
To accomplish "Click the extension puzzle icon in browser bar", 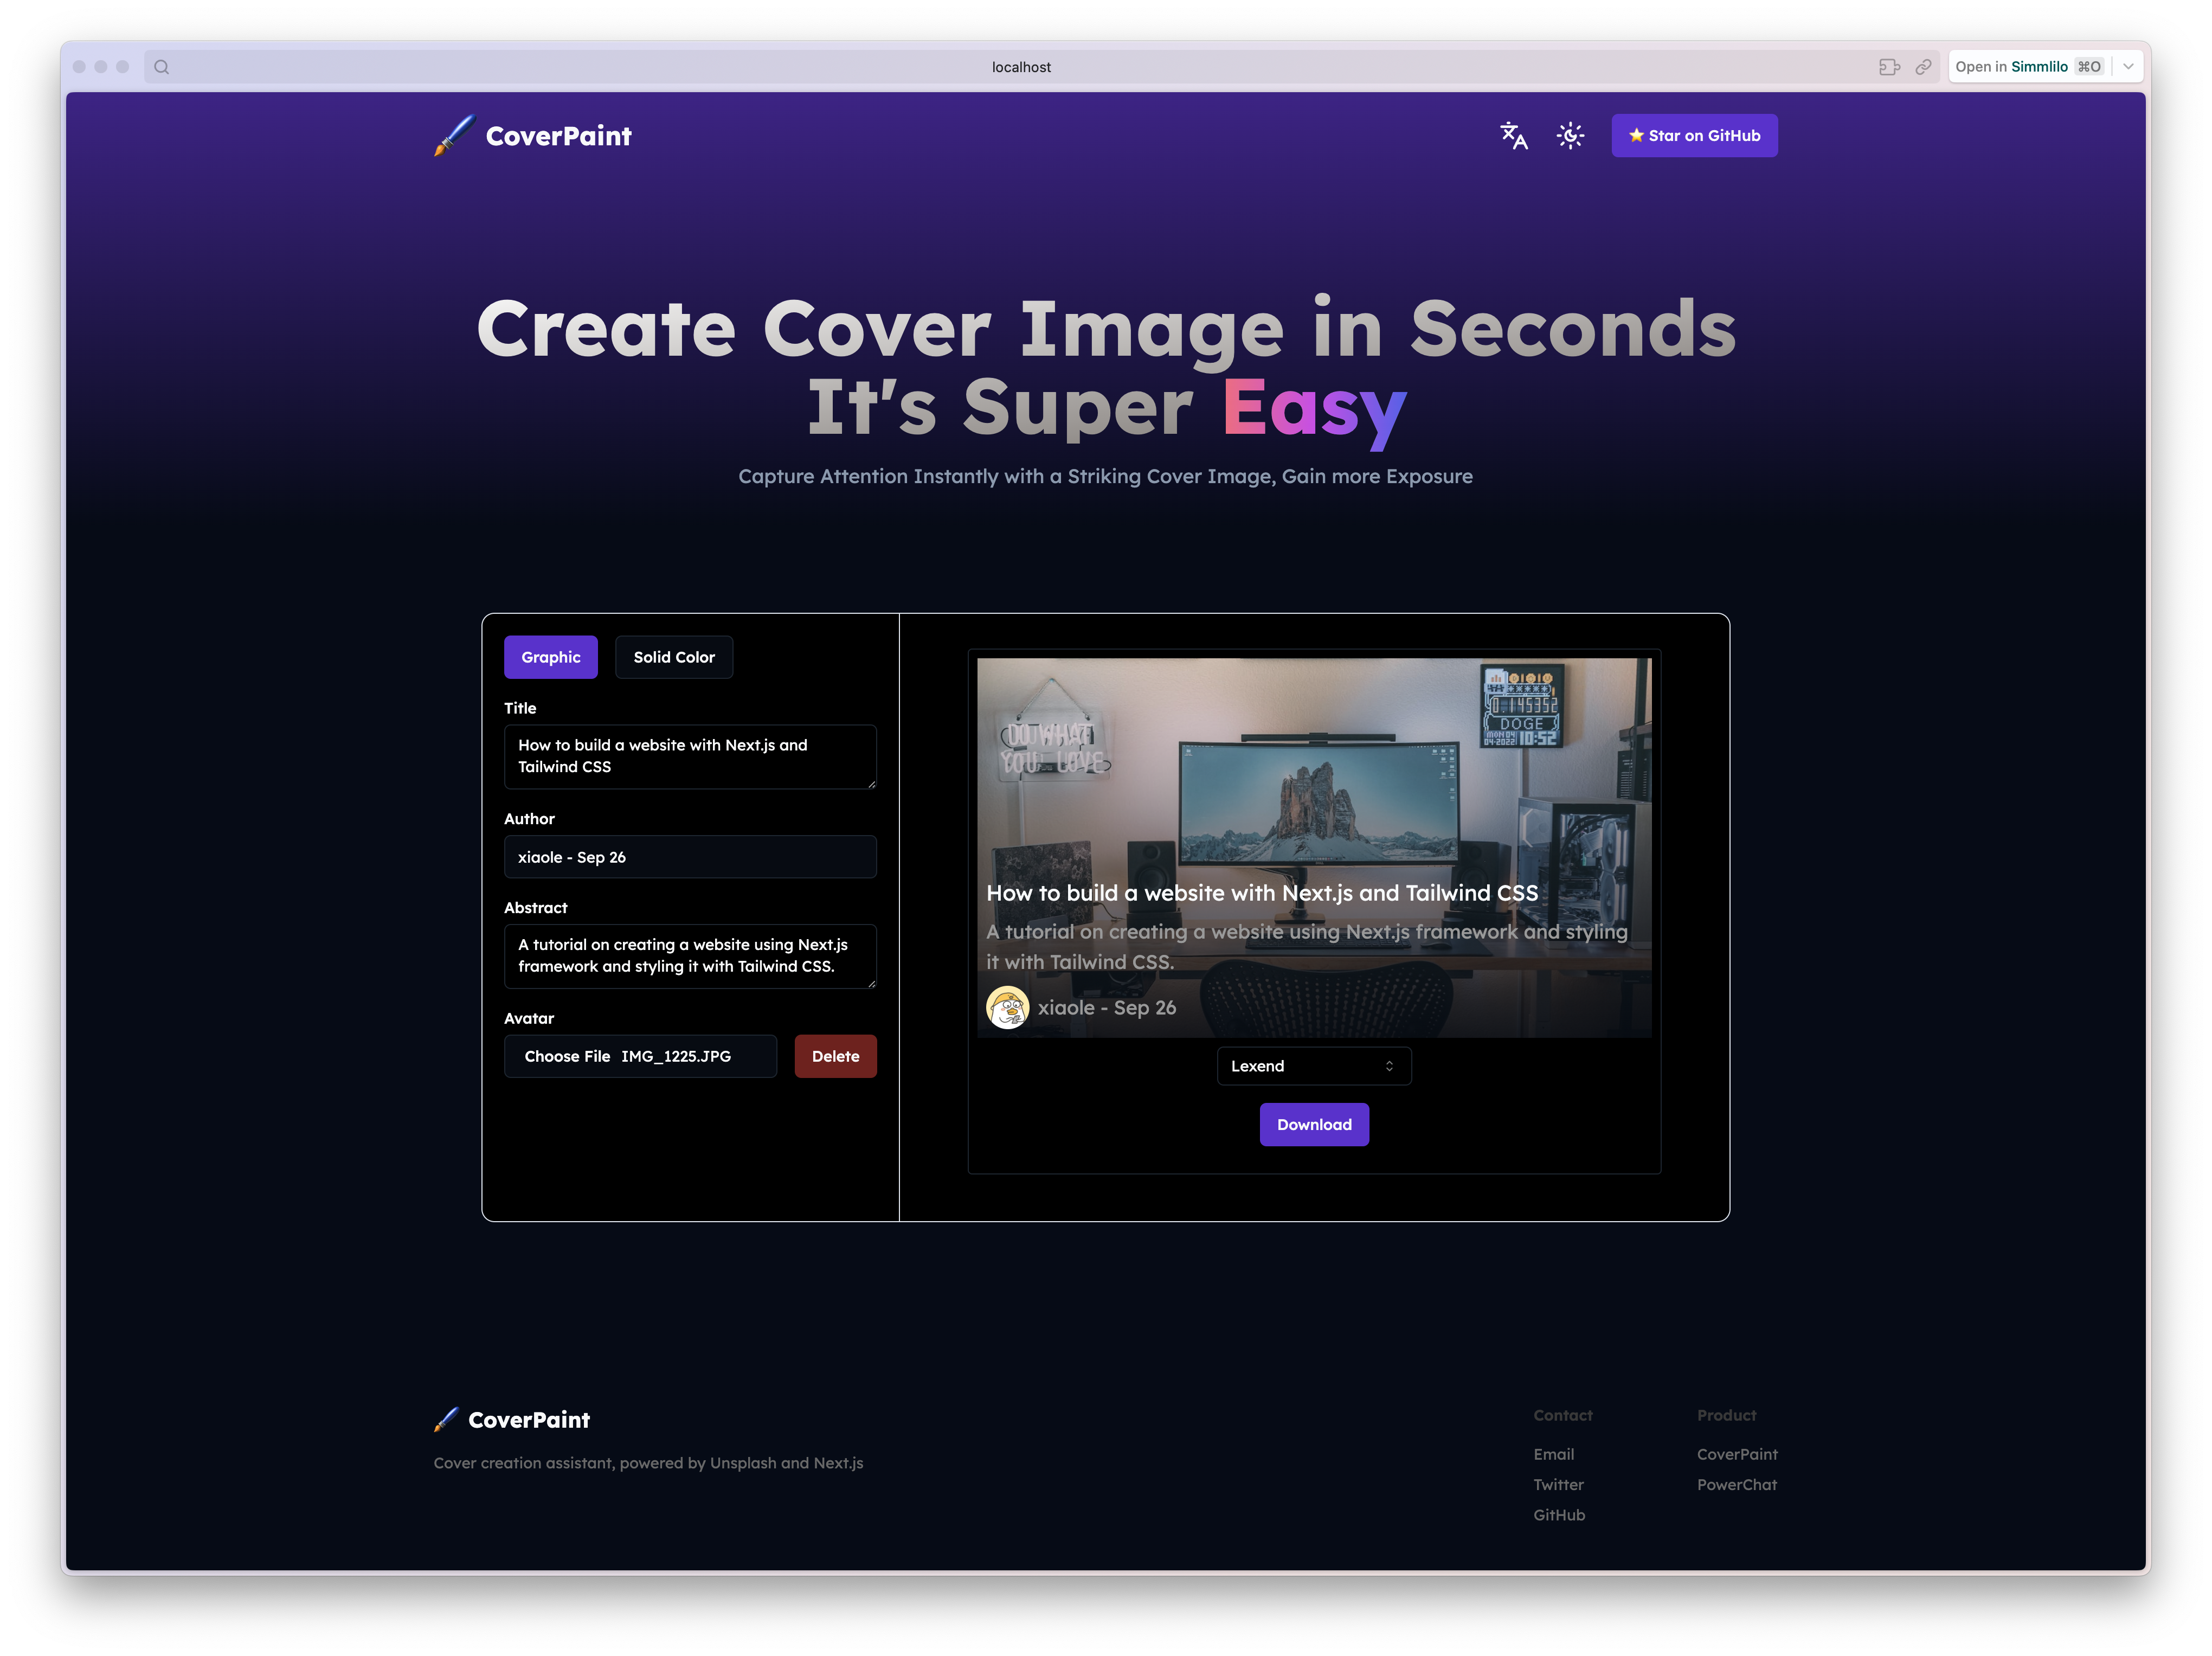I will (x=1888, y=67).
